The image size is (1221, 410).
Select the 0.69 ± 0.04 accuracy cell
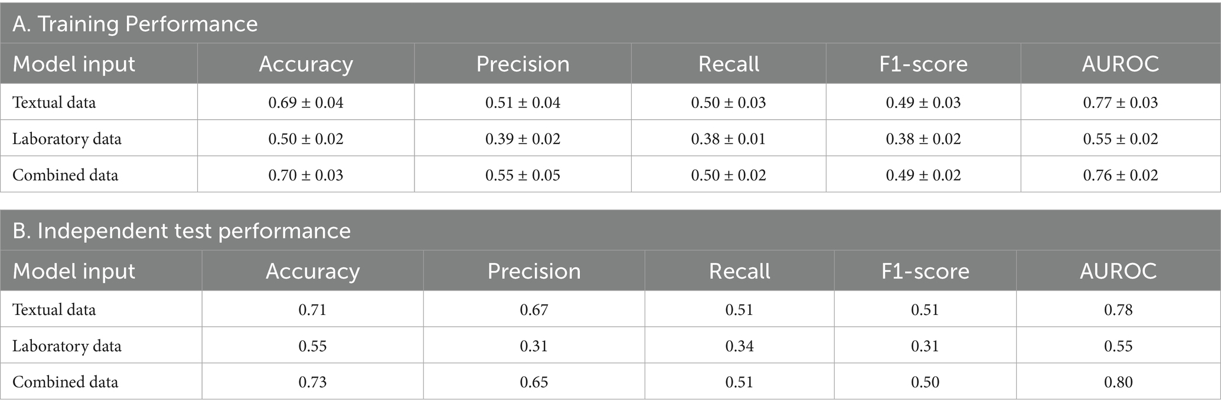(306, 103)
